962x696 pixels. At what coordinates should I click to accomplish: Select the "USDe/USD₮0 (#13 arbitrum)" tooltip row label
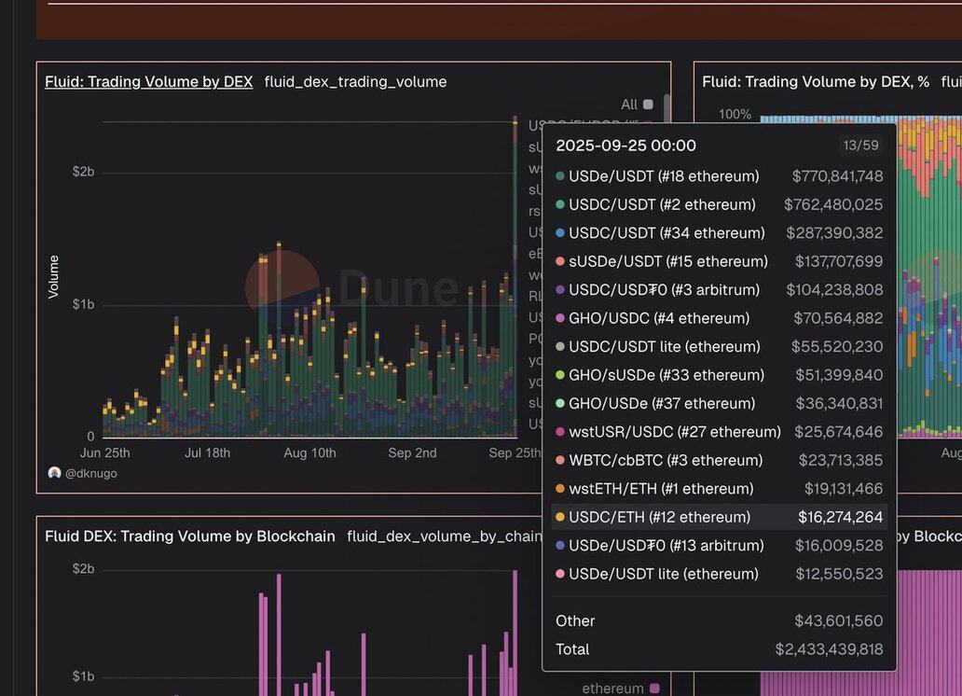667,546
